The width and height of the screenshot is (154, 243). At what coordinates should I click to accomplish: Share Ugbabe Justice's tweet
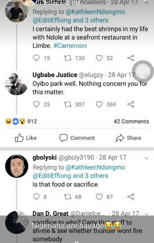tap(131, 104)
